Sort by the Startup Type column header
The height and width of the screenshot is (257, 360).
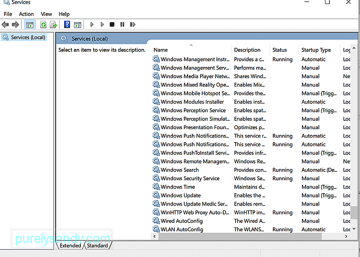[x=319, y=50]
